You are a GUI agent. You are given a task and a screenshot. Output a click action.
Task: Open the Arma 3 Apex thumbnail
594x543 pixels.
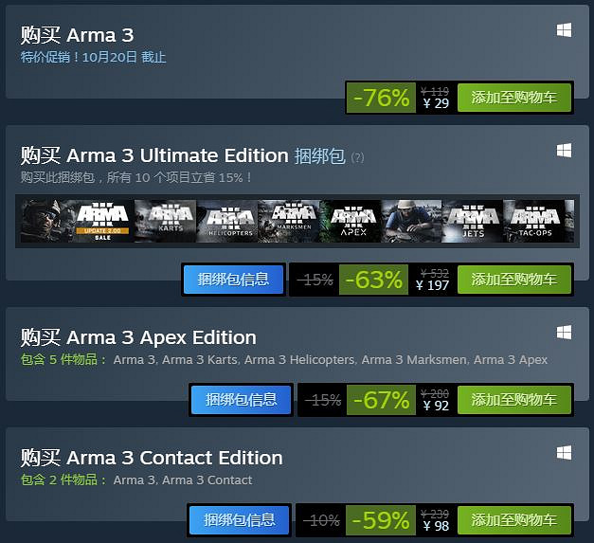pyautogui.click(x=351, y=221)
